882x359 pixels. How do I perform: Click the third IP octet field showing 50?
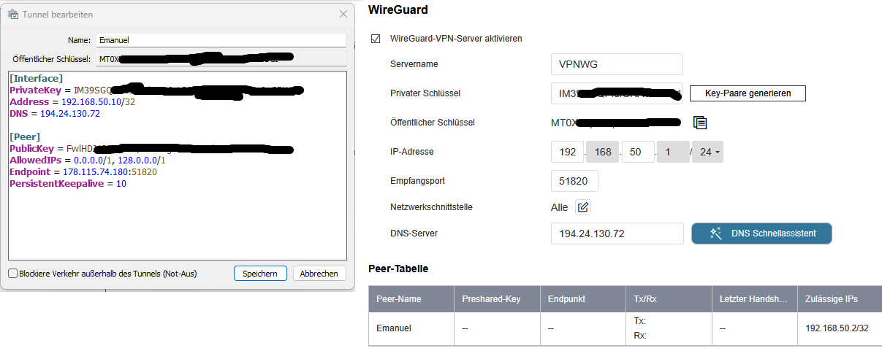pyautogui.click(x=638, y=152)
